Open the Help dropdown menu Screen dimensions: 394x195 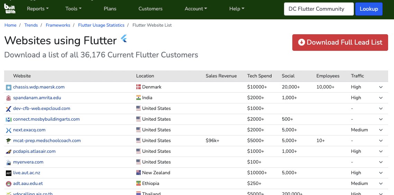(237, 9)
